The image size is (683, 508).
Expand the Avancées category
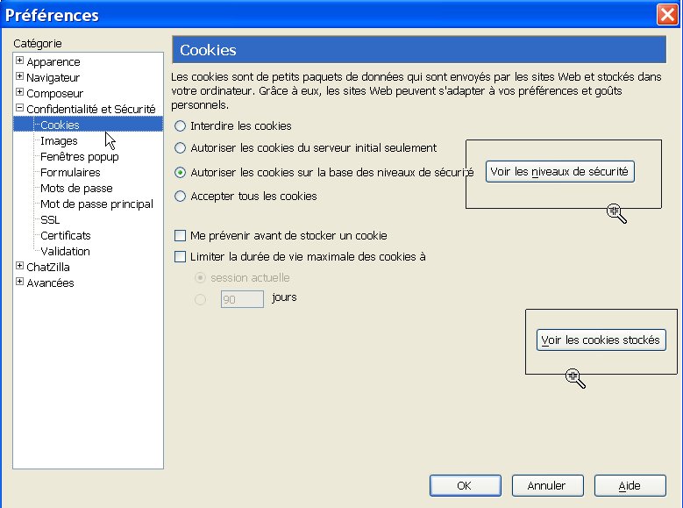coord(19,282)
